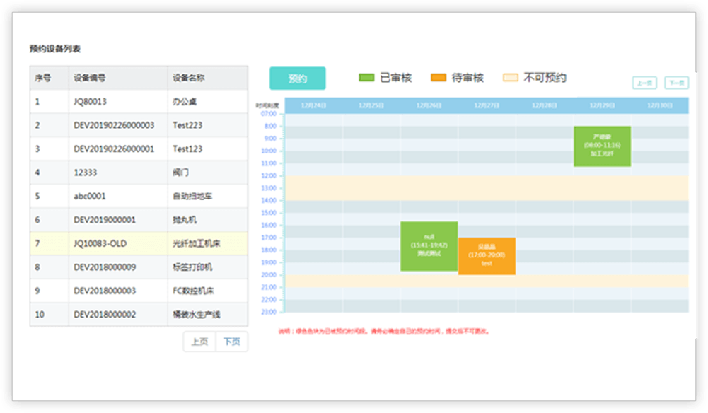Go to previous week with 上一页 button

point(644,83)
